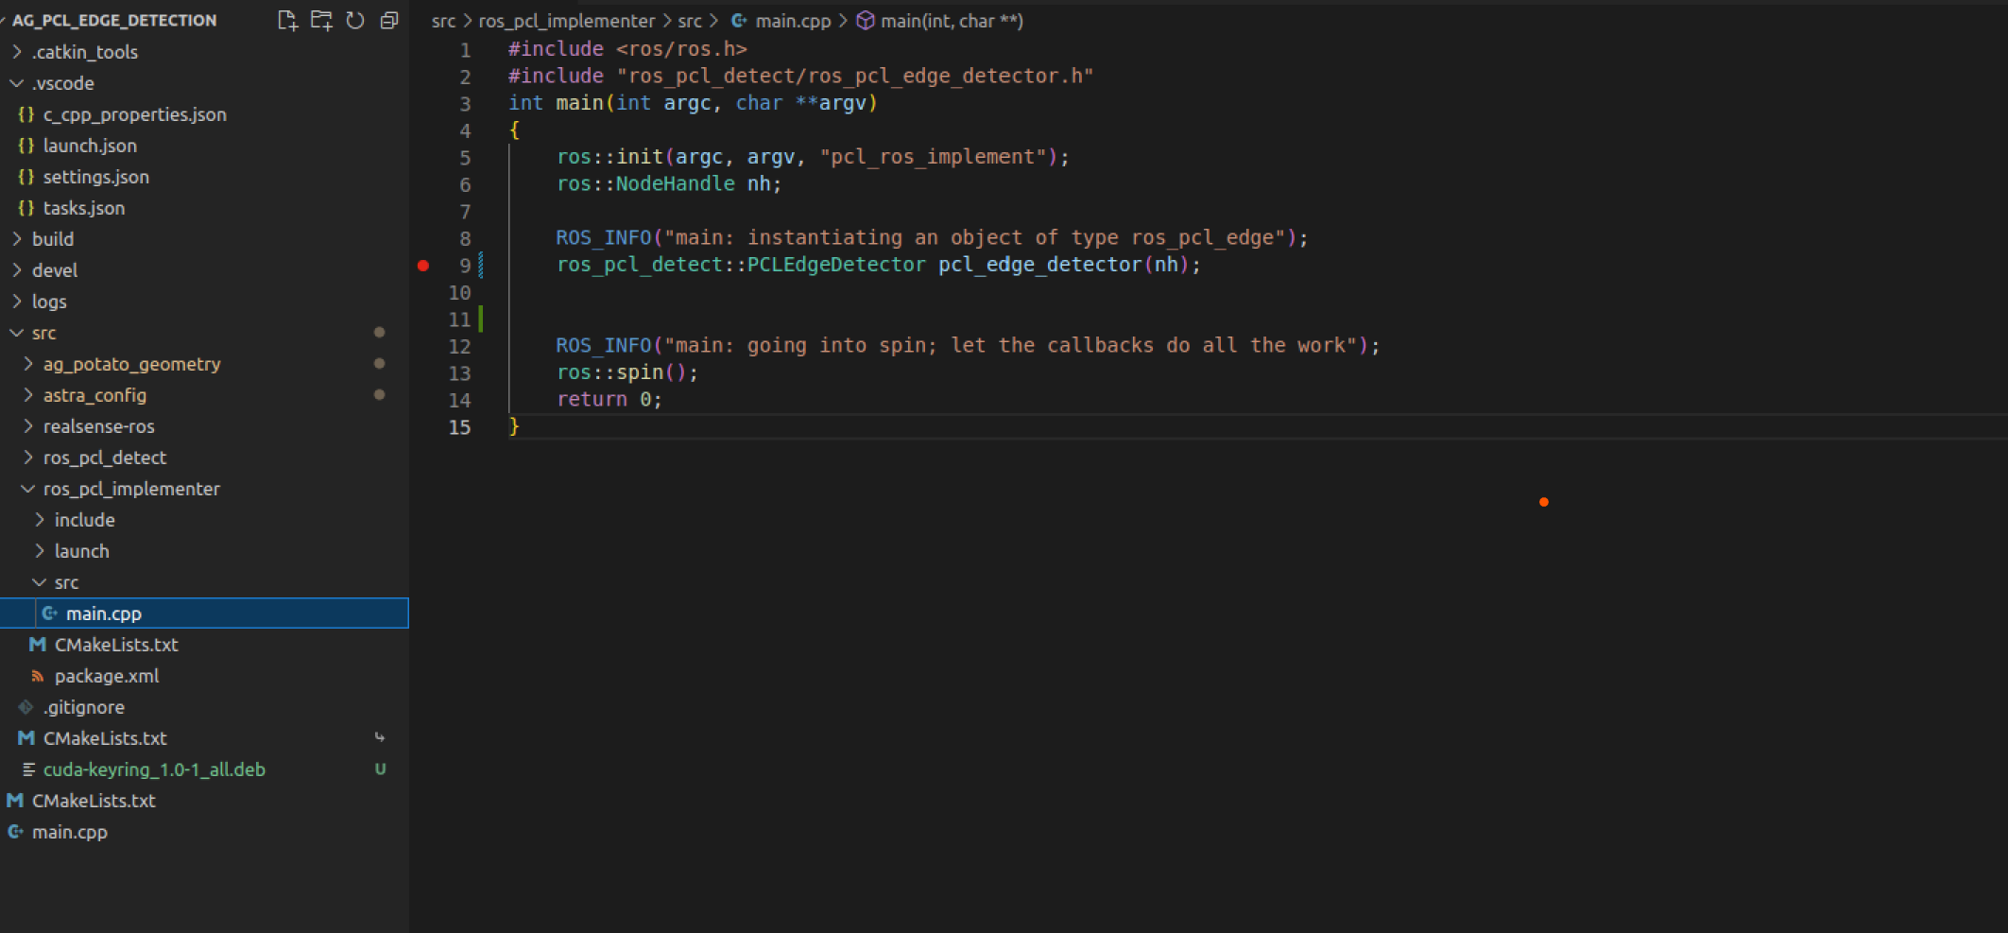Click the package.xml RSS-style file icon

[37, 676]
